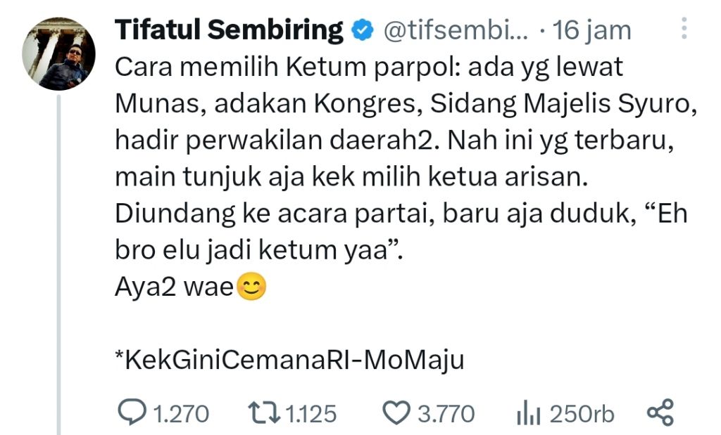Click the display name Tifatul Sembiring

[x=229, y=30]
